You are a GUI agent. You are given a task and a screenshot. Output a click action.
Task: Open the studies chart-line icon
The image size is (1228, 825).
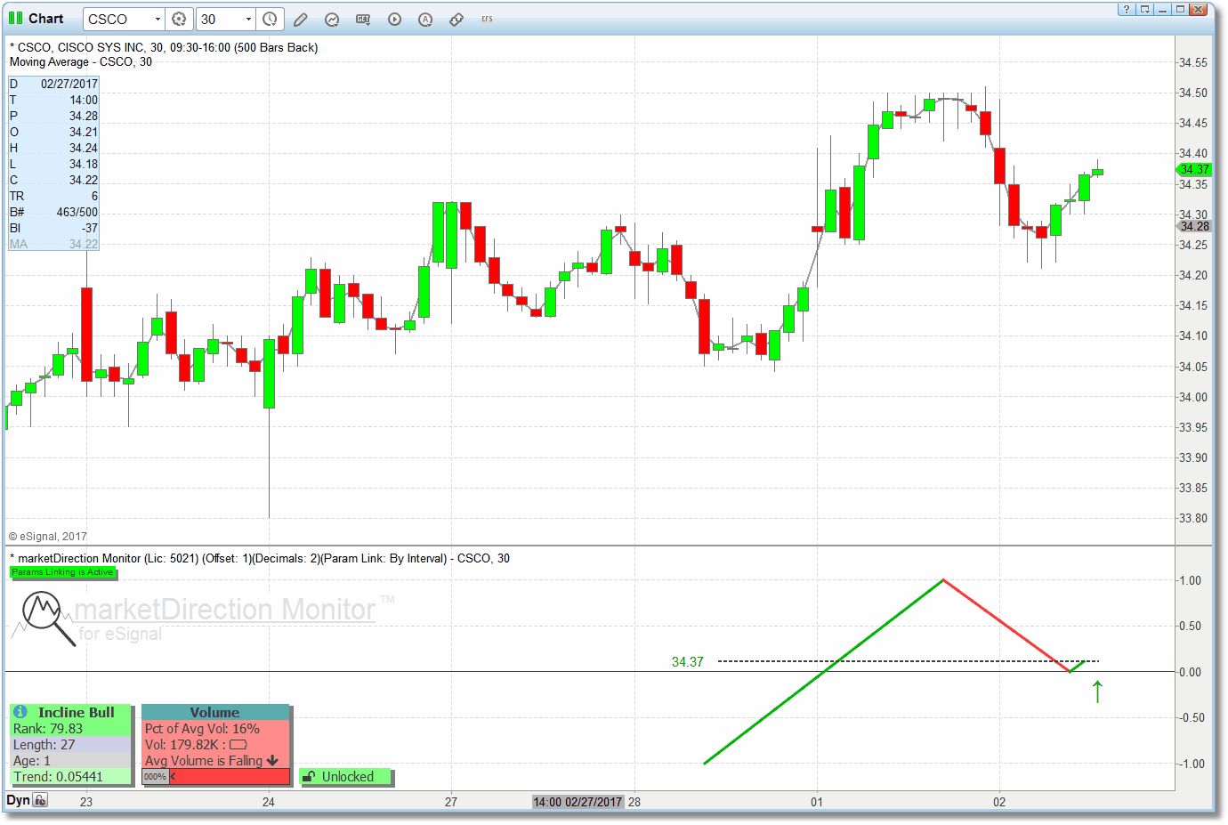coord(332,20)
